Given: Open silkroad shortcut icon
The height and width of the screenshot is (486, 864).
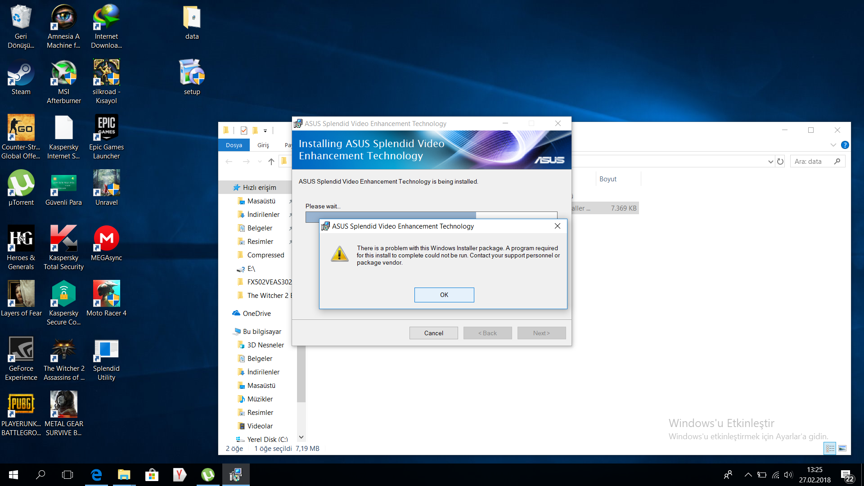Looking at the screenshot, I should (x=106, y=82).
